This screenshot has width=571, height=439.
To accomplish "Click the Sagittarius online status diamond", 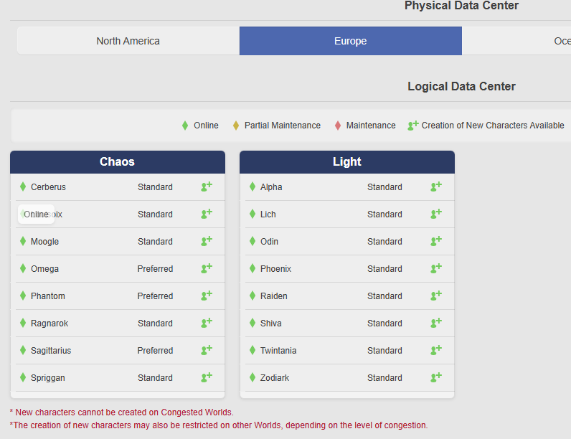I will pos(23,350).
